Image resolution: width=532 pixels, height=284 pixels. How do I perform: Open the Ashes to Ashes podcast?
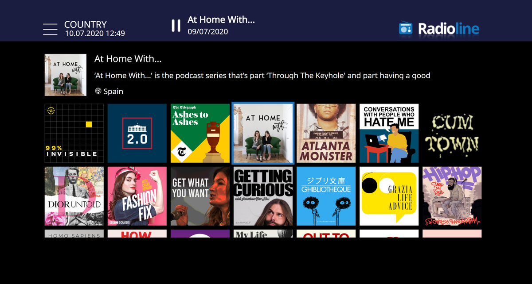(200, 133)
